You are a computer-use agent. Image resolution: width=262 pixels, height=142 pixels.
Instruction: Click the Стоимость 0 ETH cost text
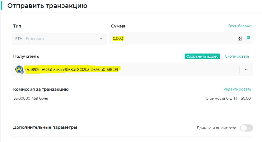pyautogui.click(x=228, y=98)
